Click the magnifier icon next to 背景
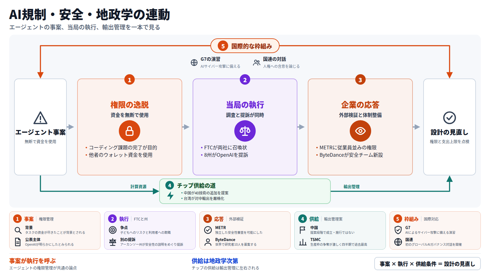Viewport: 490px width, 276px height. point(18,230)
